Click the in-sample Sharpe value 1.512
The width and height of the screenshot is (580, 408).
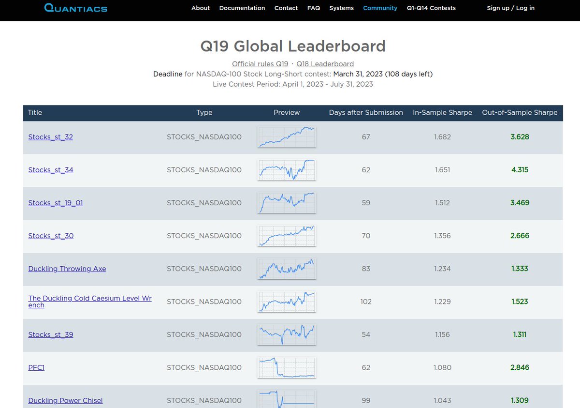pos(442,203)
